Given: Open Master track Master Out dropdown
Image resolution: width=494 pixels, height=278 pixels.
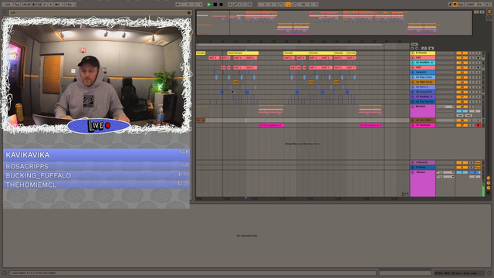Looking at the screenshot, I should [445, 177].
